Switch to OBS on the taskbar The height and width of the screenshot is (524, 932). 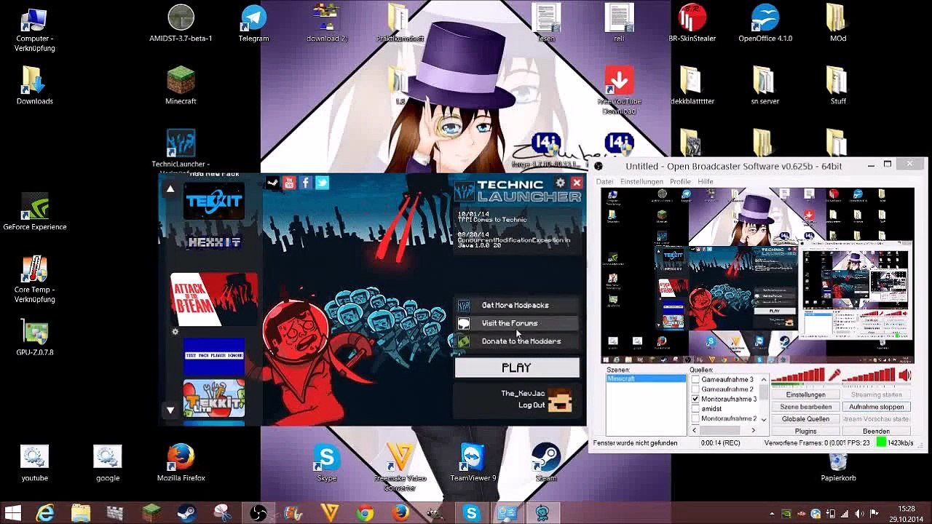tap(258, 513)
